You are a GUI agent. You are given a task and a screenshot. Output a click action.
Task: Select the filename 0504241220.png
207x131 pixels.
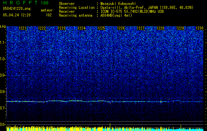coord(17,9)
